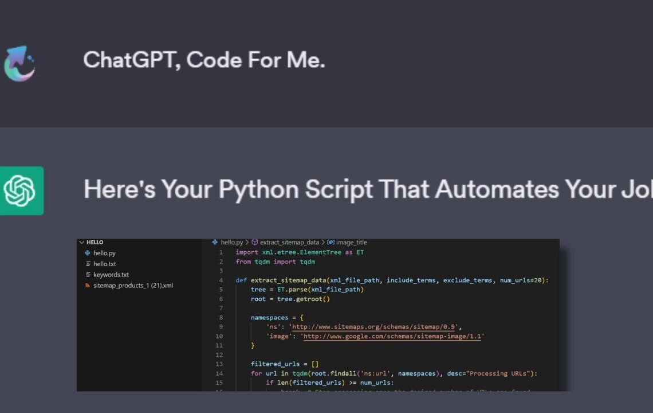The height and width of the screenshot is (413, 653).
Task: Click the orange XML icon beside sitemap_products_1
Action: 88,285
